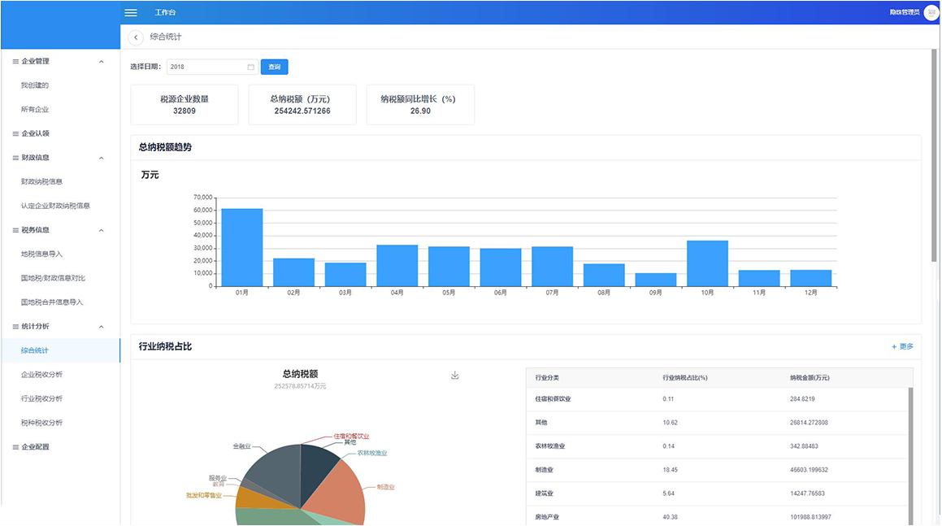The height and width of the screenshot is (526, 942).
Task: Collapse the 统计分析 menu group
Action: 101,326
